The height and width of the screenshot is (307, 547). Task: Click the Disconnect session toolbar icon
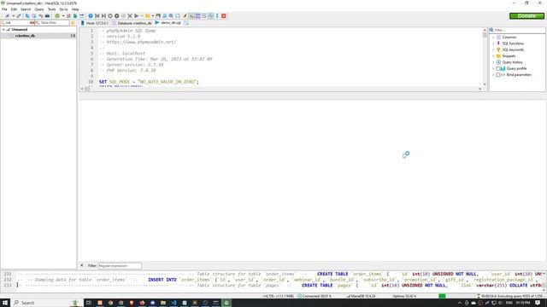[x=19, y=16]
